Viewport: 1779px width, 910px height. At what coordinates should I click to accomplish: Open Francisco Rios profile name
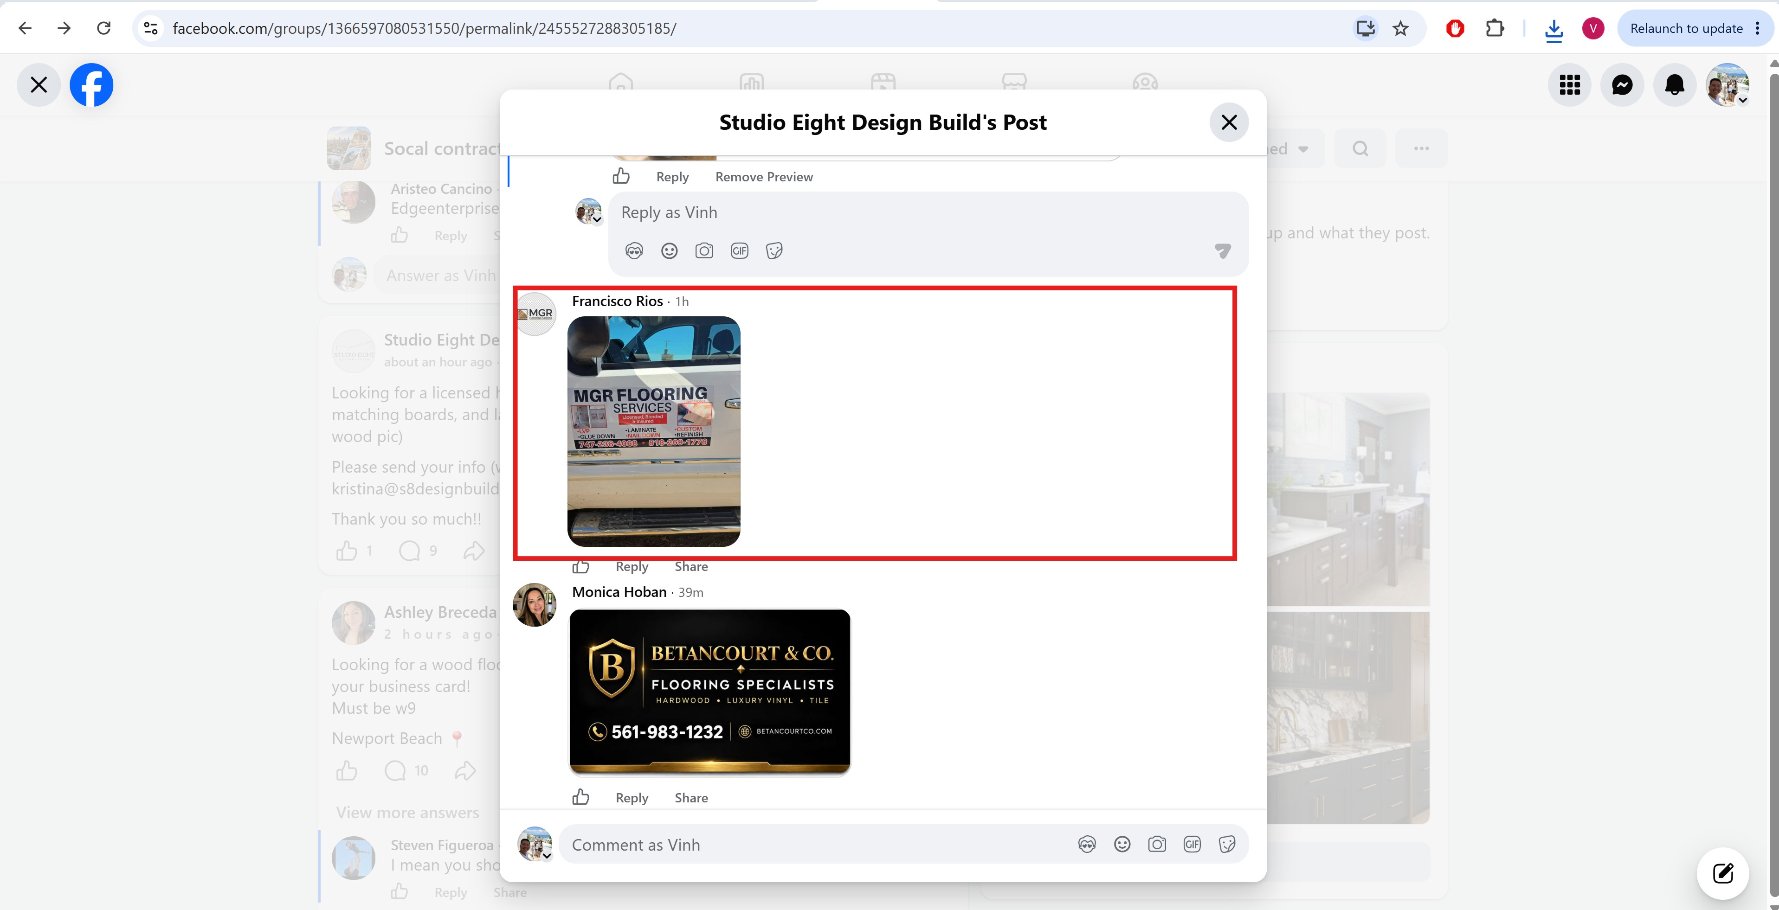pyautogui.click(x=618, y=301)
